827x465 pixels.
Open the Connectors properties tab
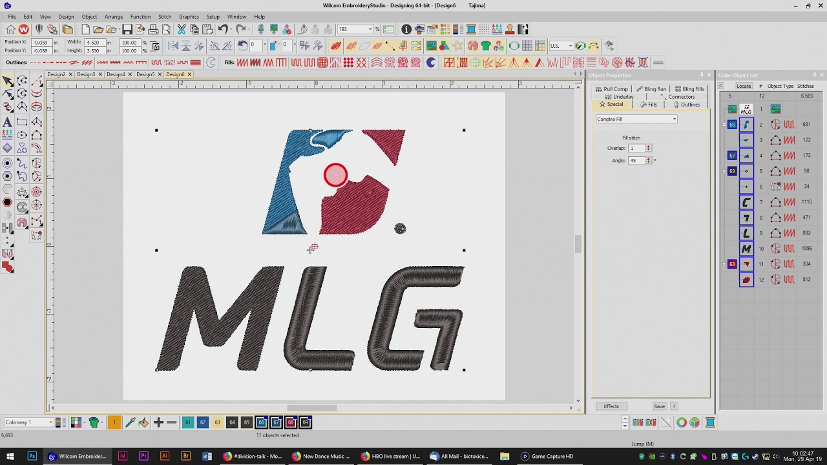(x=678, y=97)
